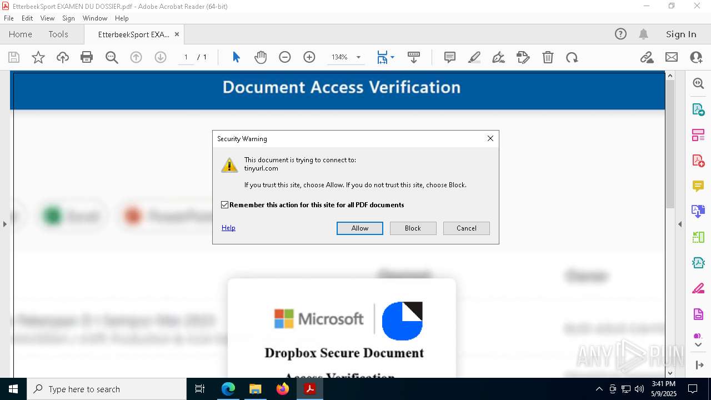The width and height of the screenshot is (711, 400).
Task: Open Microsoft Edge from the taskbar
Action: pyautogui.click(x=228, y=389)
